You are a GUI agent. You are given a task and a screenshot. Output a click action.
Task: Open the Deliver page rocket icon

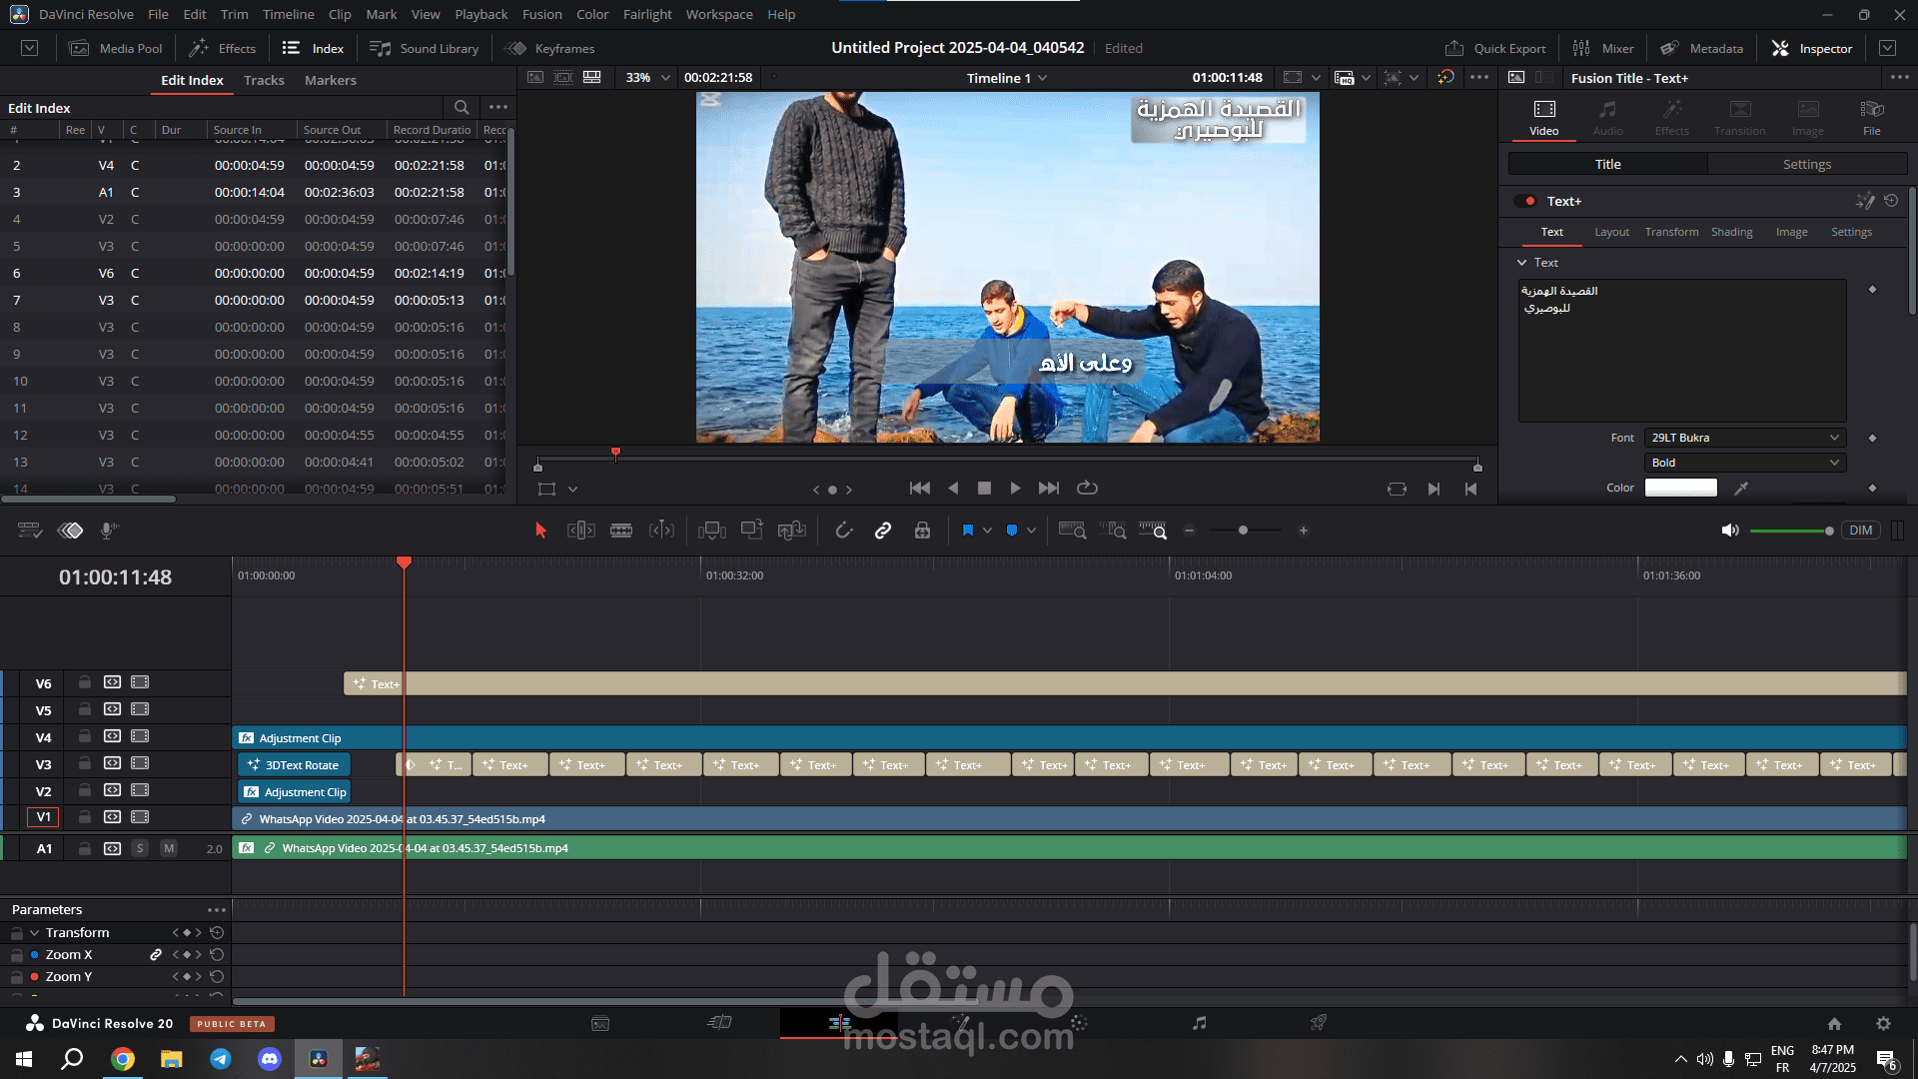[1319, 1023]
